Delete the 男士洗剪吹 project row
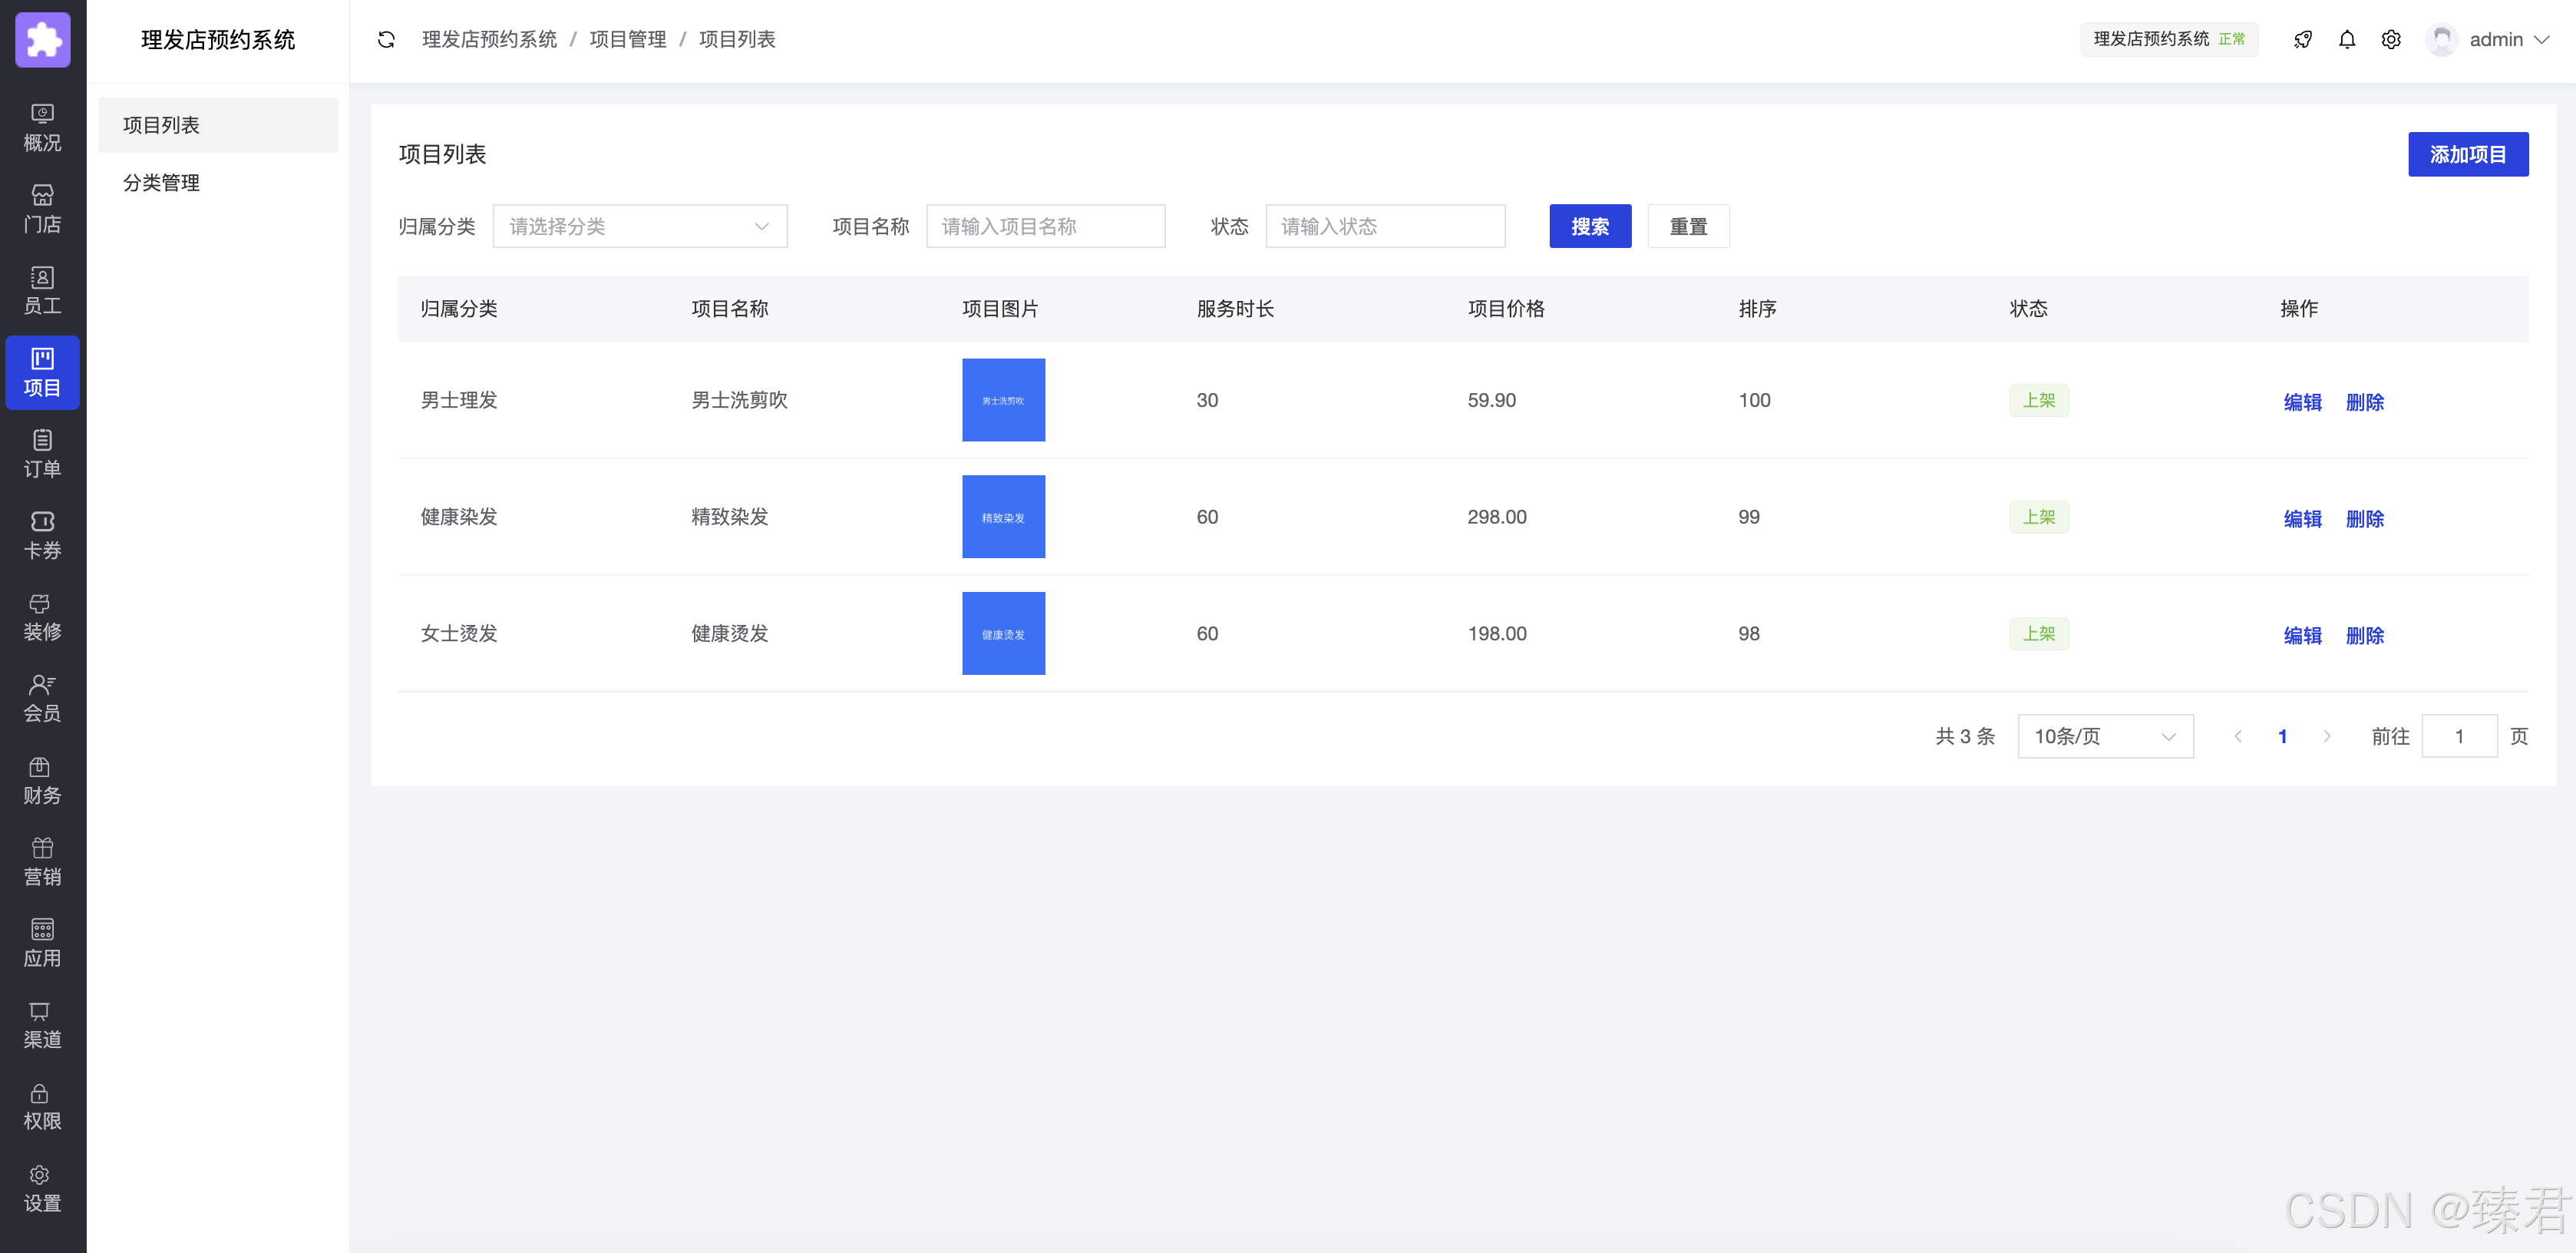Image resolution: width=2576 pixels, height=1253 pixels. click(x=2365, y=402)
